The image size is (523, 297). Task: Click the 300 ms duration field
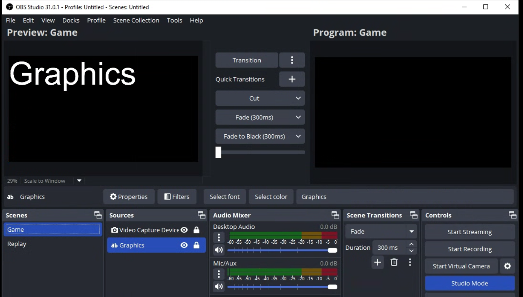(389, 248)
